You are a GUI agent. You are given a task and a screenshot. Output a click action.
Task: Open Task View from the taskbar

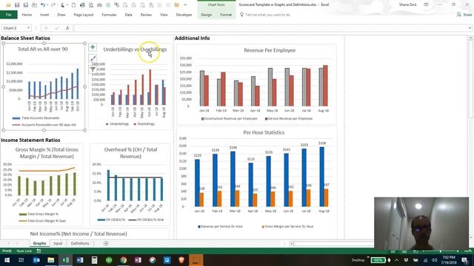[x=21, y=260]
